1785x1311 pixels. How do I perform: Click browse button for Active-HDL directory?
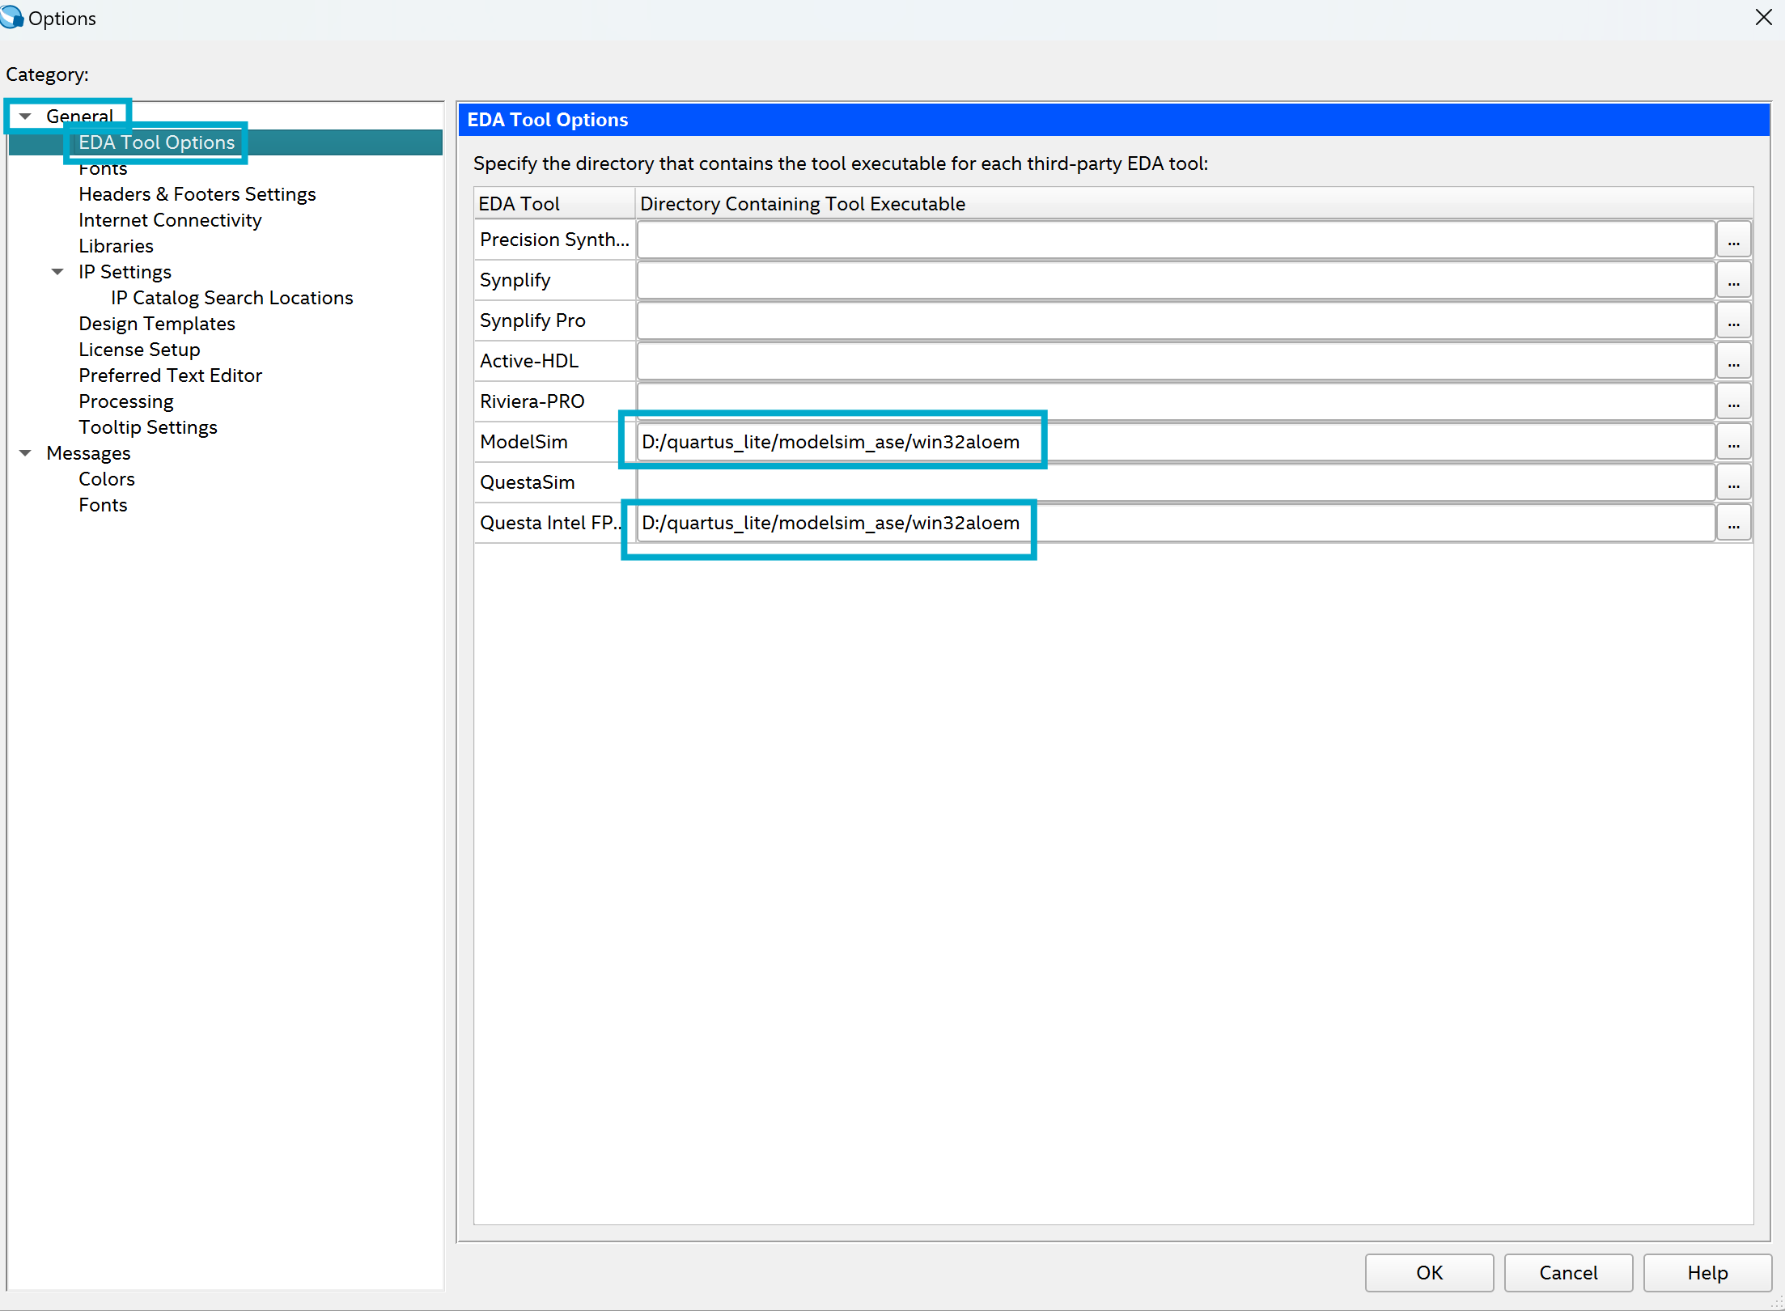pyautogui.click(x=1733, y=361)
